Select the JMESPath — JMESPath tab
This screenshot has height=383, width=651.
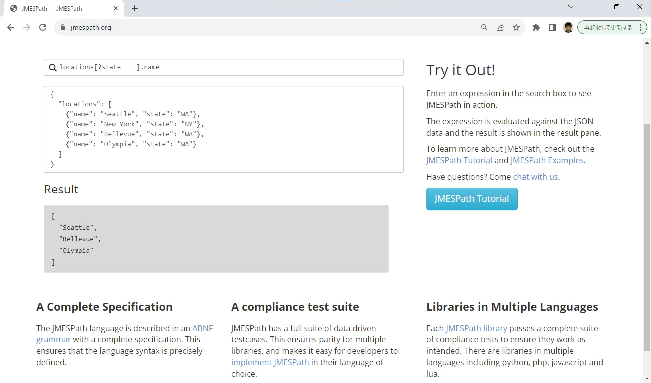(65, 8)
